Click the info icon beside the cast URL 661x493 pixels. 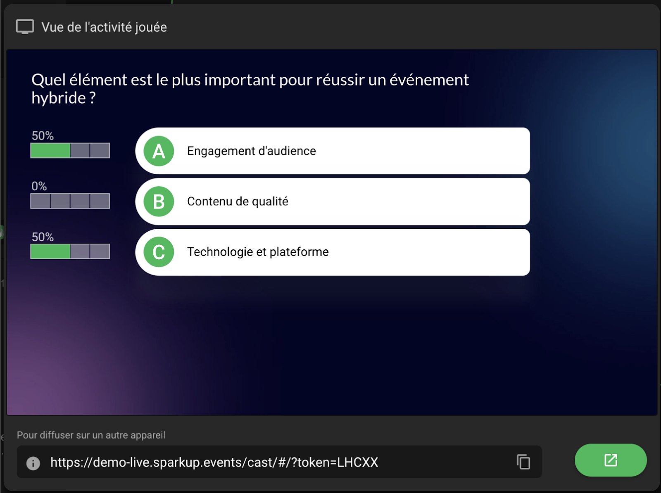point(33,463)
